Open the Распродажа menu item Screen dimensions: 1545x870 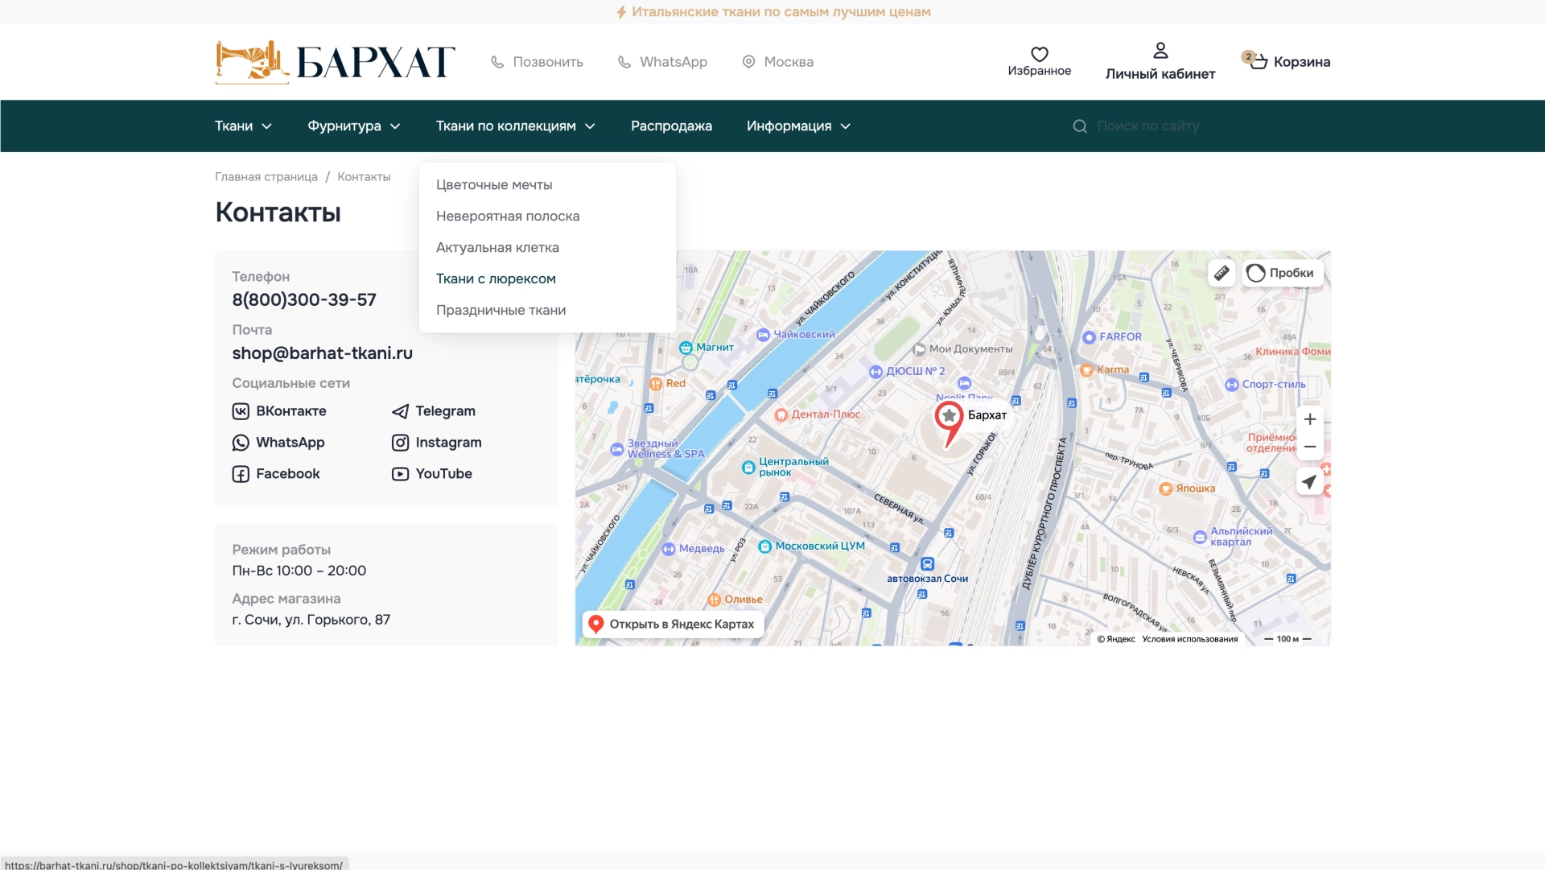671,126
